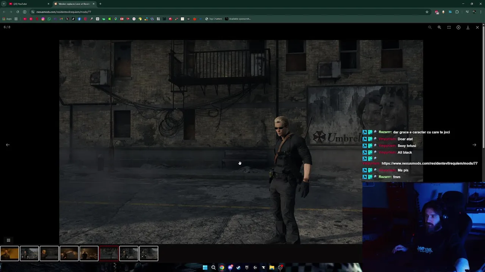The width and height of the screenshot is (485, 272).
Task: Open the eighth gallery thumbnail
Action: click(149, 253)
